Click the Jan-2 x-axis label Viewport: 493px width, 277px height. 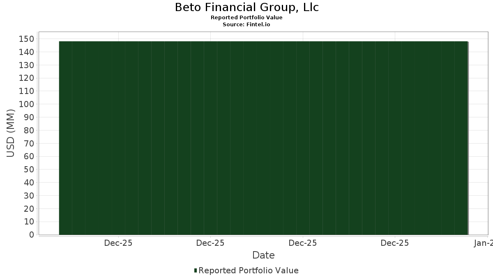[x=483, y=243]
